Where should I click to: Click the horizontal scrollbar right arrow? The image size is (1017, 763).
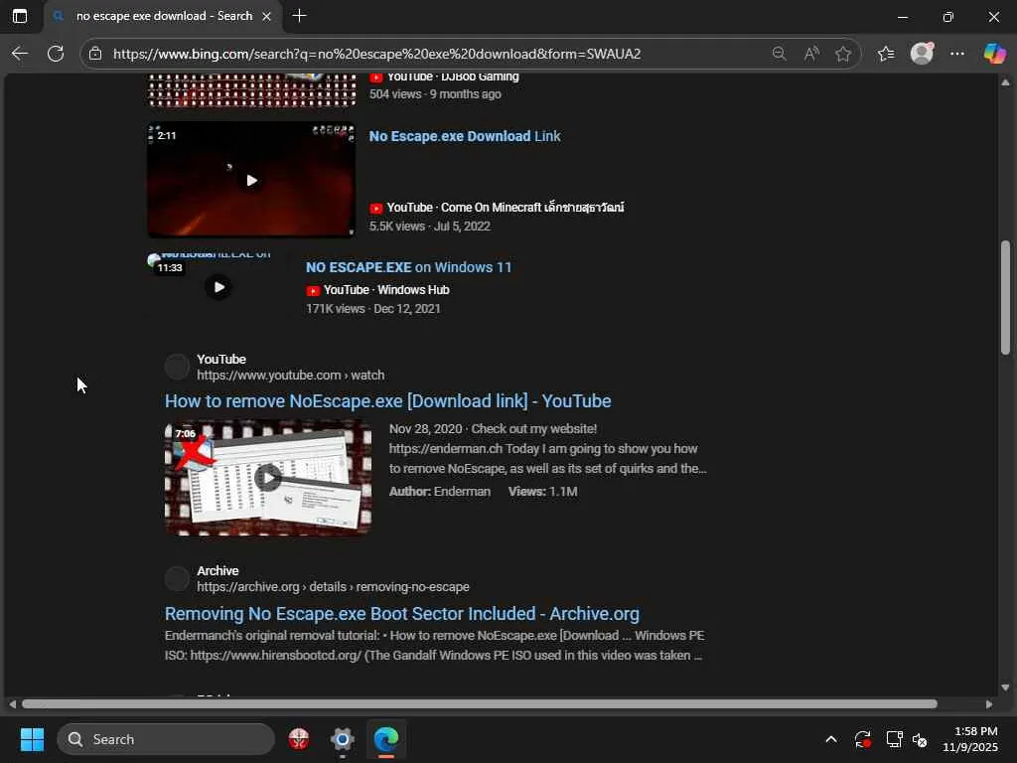[x=989, y=704]
